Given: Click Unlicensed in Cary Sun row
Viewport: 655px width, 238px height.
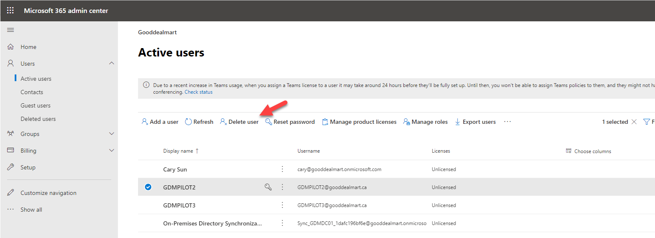Looking at the screenshot, I should pos(444,169).
